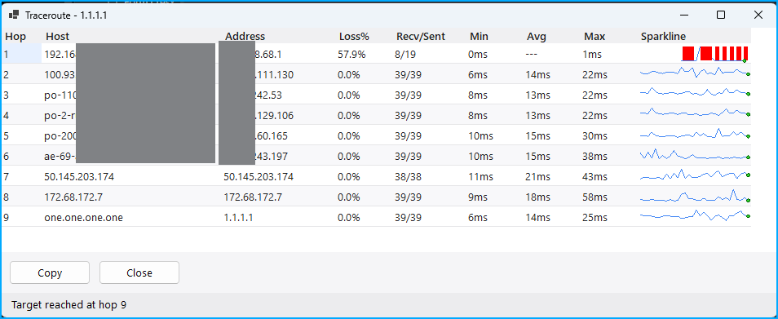Click the red sparkline of hop 1

coord(714,54)
